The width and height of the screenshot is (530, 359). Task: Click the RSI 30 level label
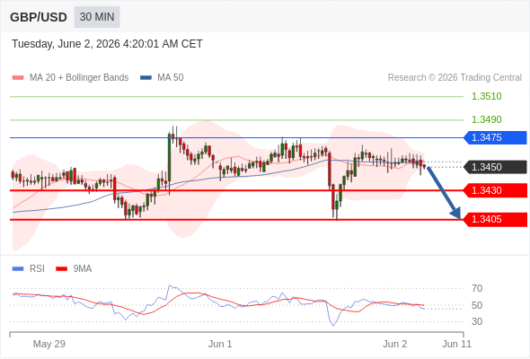pos(477,321)
